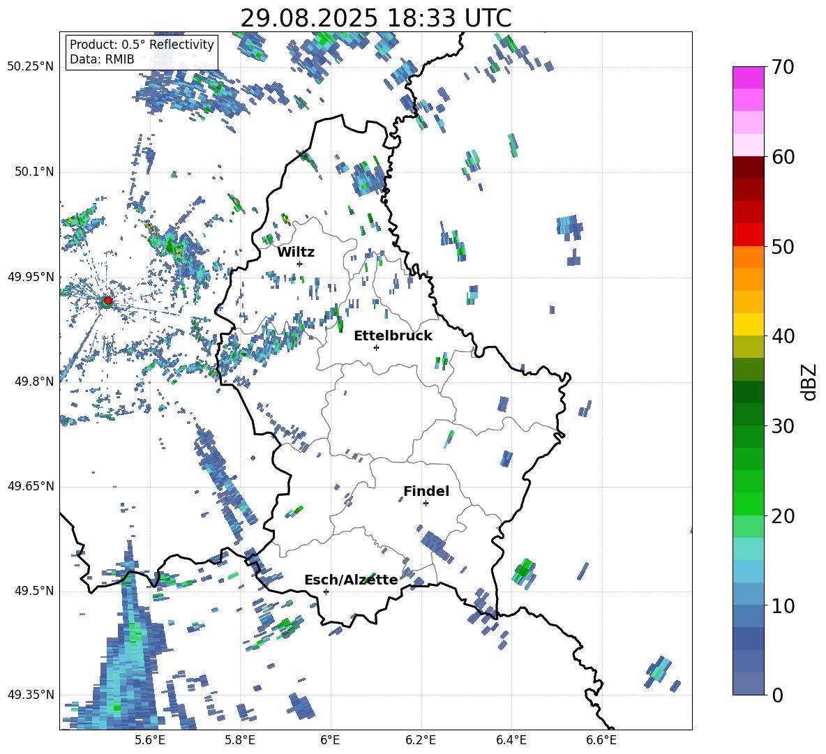Click the Wiltz cross marker
The width and height of the screenshot is (826, 754).
[x=300, y=264]
